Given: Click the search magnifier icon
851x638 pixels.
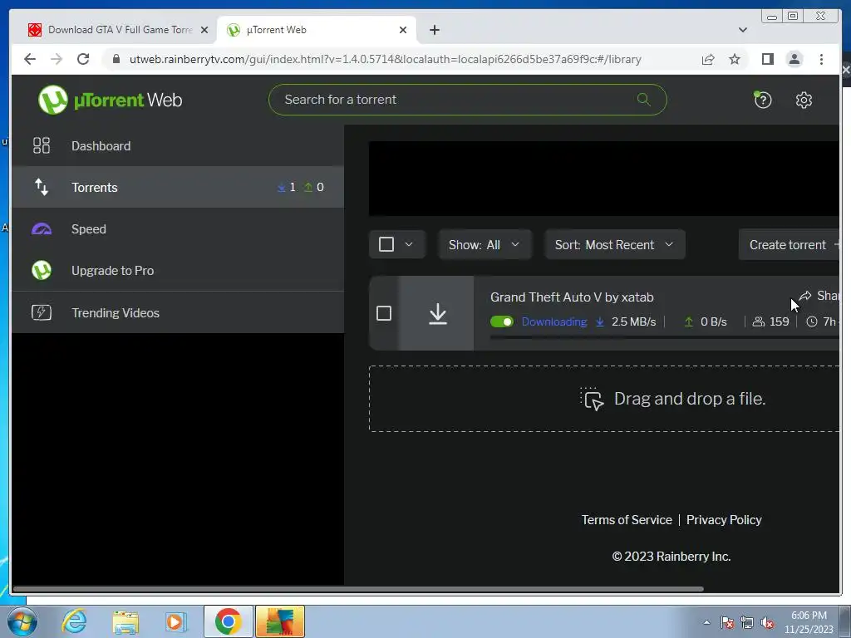Looking at the screenshot, I should [644, 100].
